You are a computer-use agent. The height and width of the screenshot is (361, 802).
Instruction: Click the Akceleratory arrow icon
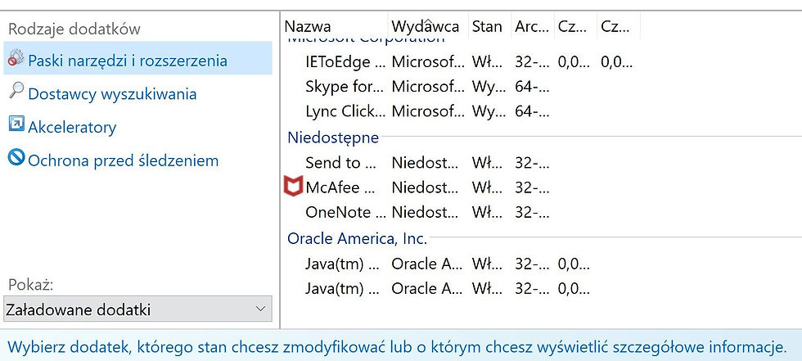tap(16, 124)
